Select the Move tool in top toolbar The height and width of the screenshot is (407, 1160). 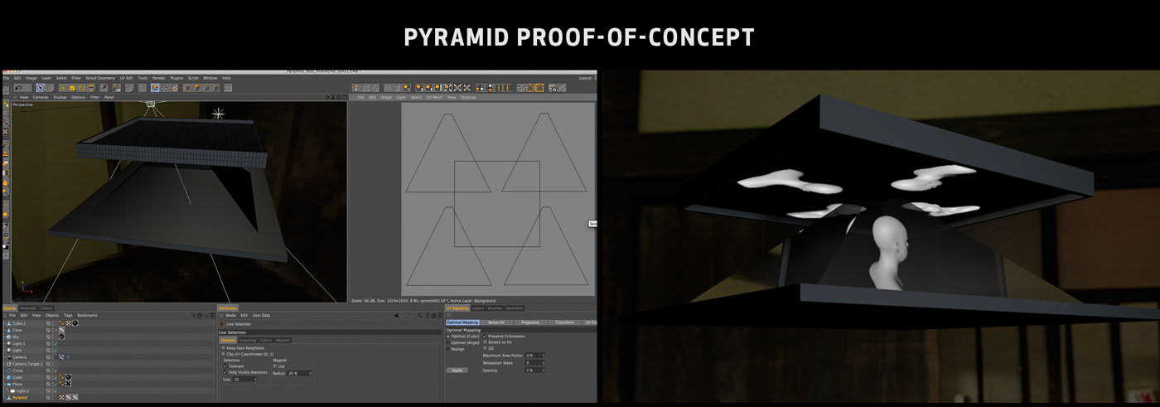click(63, 88)
